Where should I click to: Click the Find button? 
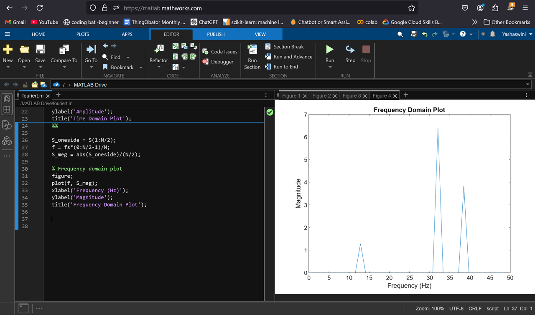point(111,57)
